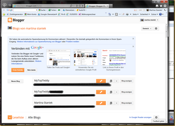Go back with the browser back arrow

pyautogui.click(x=5, y=5)
